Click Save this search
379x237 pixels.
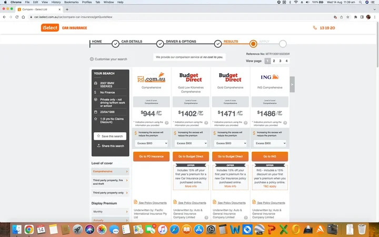pos(110,136)
